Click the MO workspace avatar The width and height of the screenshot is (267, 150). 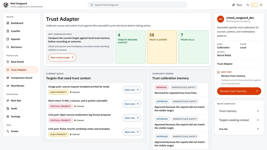(x=221, y=19)
